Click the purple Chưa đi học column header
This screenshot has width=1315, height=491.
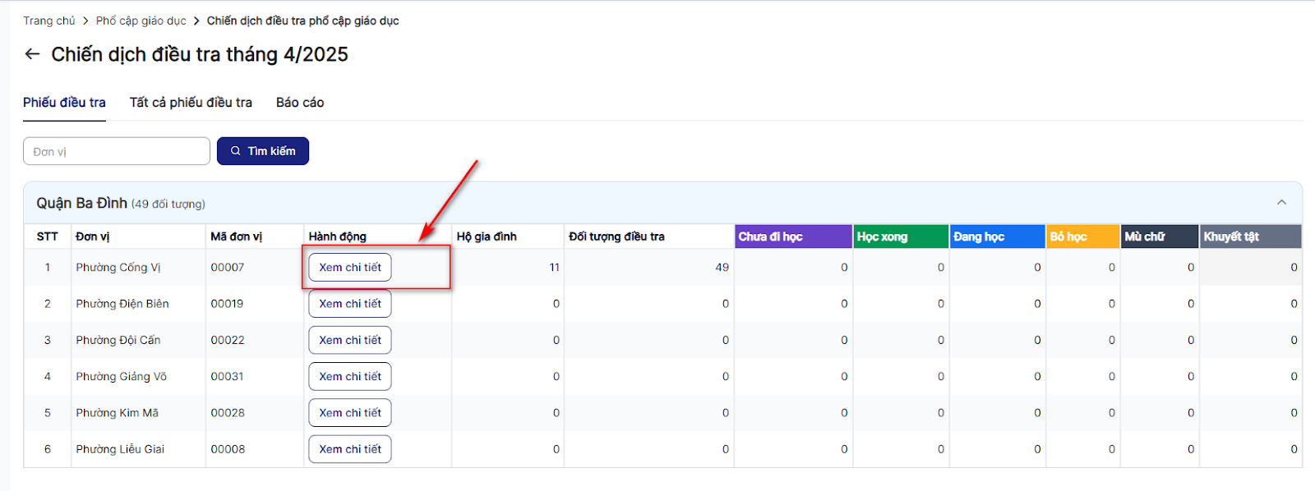(x=793, y=236)
